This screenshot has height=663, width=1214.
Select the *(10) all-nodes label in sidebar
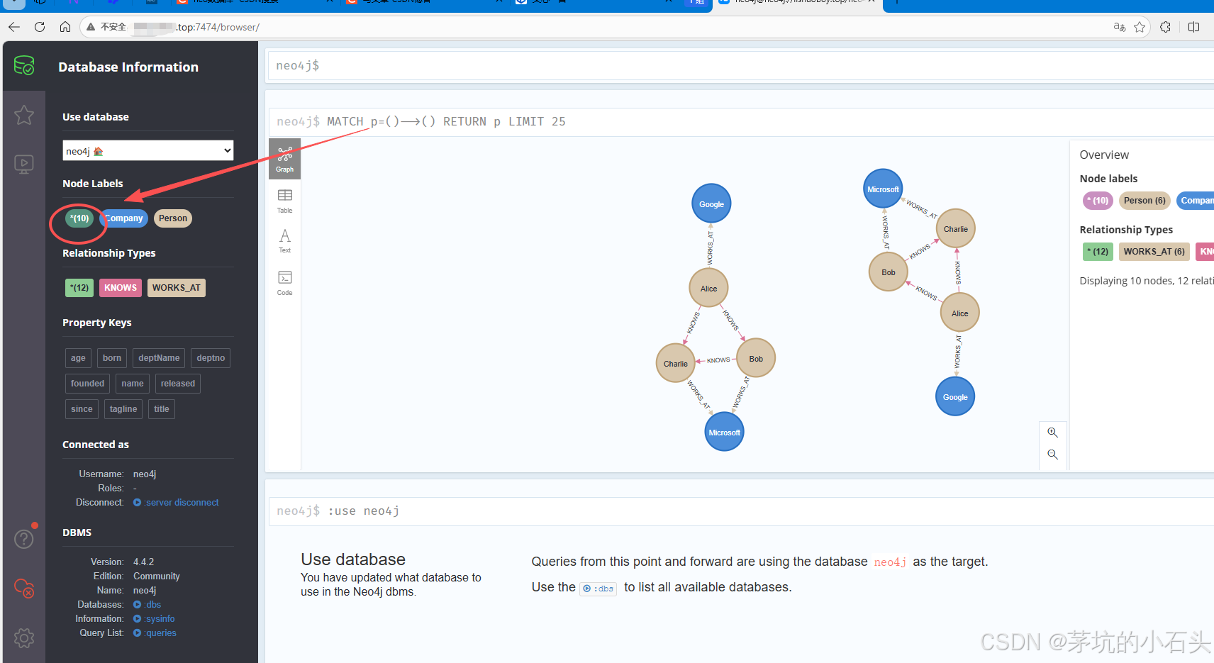coord(79,218)
